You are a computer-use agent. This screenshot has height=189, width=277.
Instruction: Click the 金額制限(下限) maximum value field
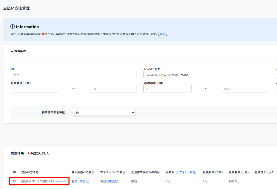112,89
